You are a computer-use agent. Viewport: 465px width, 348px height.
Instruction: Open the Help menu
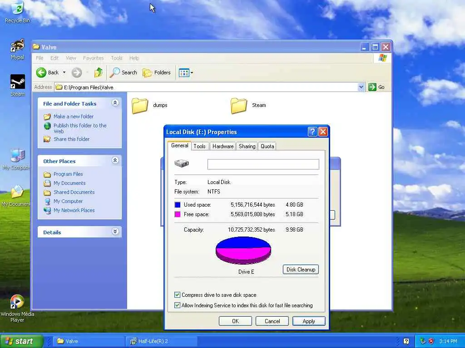134,58
